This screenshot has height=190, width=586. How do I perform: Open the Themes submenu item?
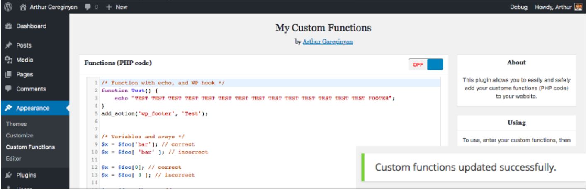click(16, 124)
